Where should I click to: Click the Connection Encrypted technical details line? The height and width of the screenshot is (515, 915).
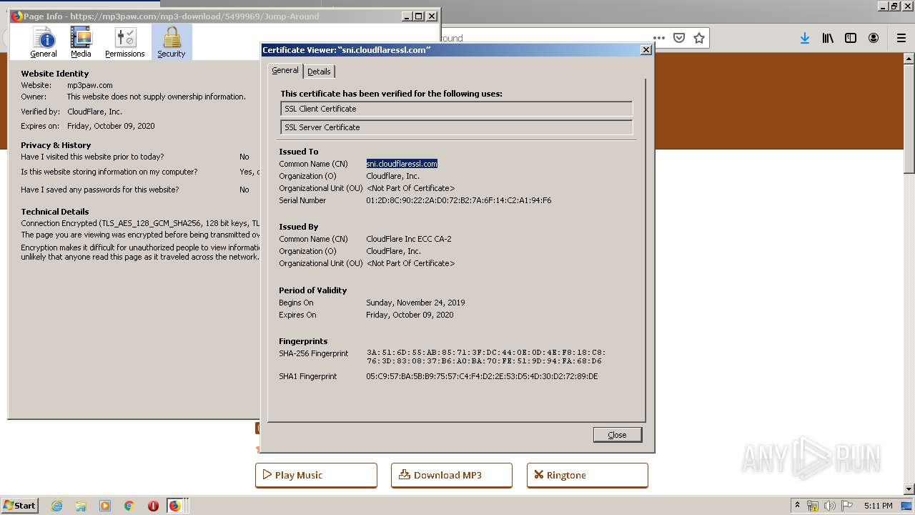140,223
